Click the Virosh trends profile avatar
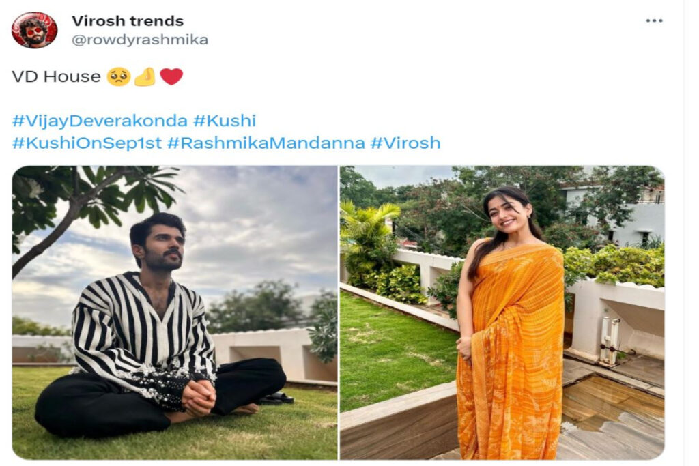 pos(34,30)
